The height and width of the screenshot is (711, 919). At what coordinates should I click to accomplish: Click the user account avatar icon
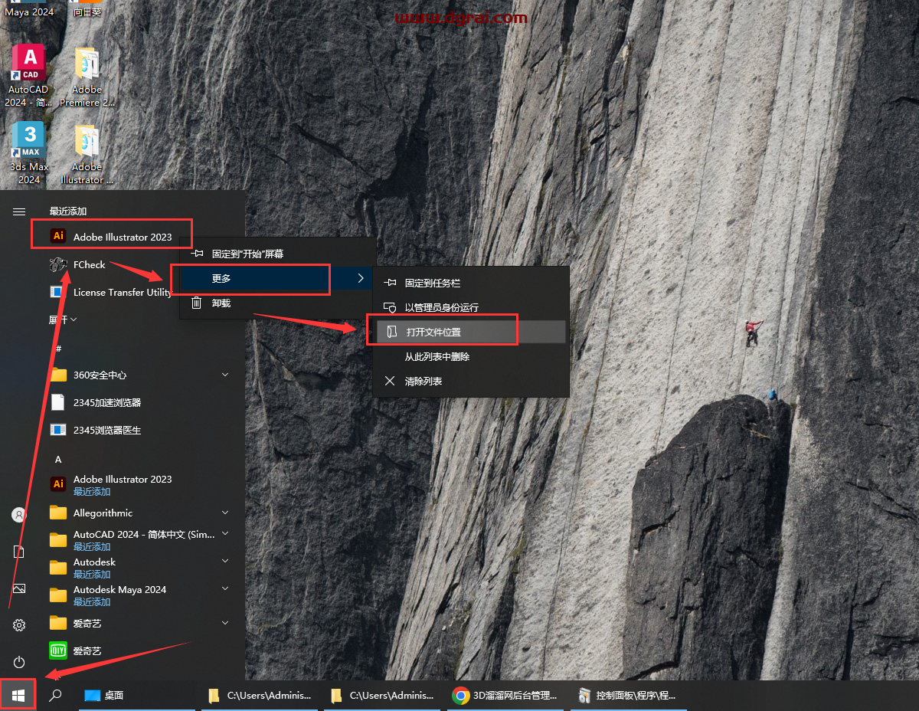[19, 515]
